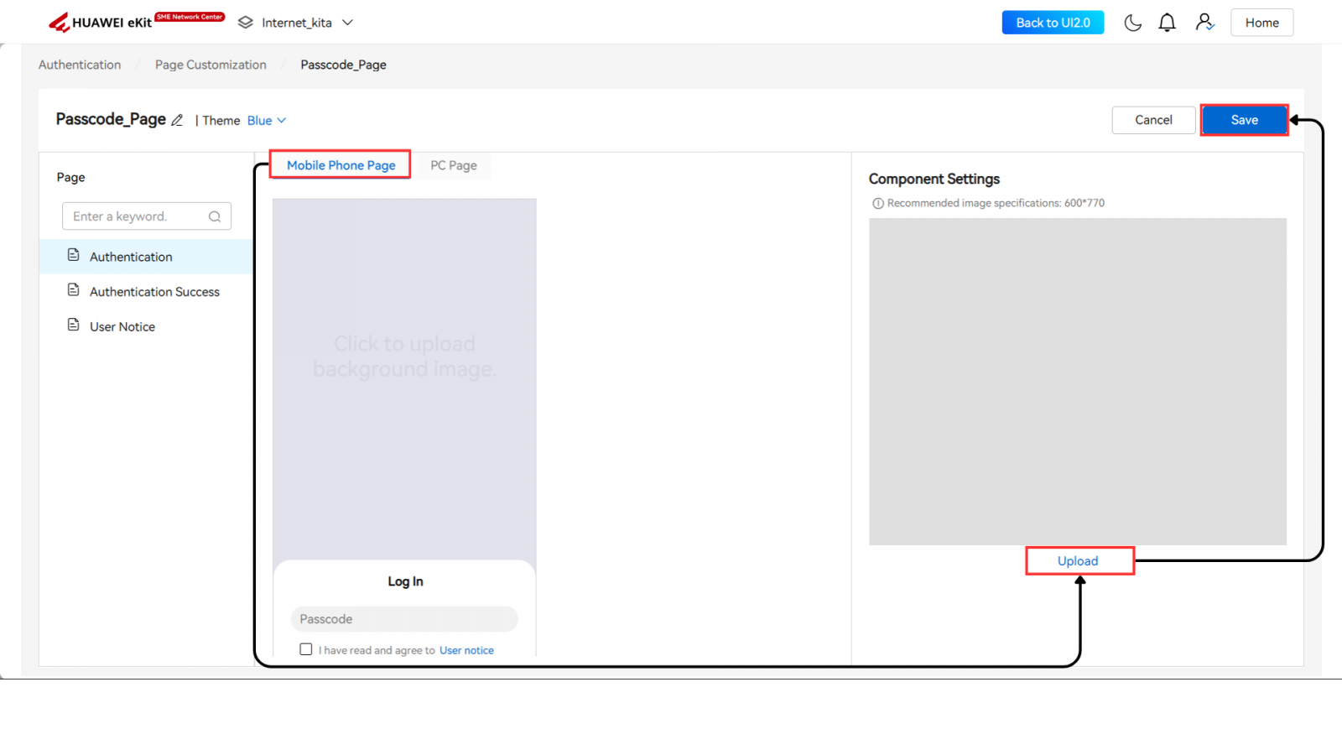Click the layers icon beside Internet_kita

click(x=245, y=23)
